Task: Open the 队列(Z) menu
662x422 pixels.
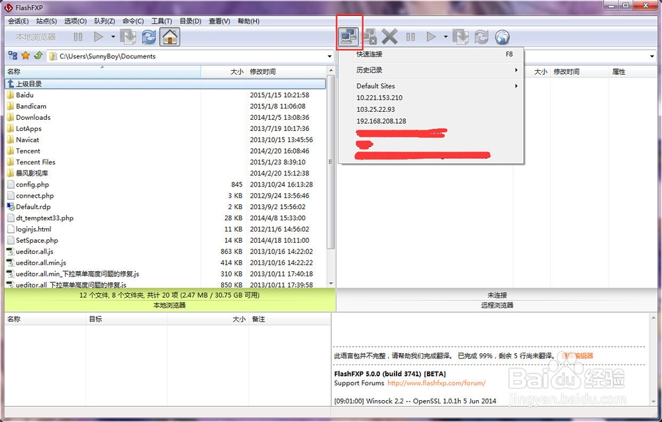Action: coord(105,21)
